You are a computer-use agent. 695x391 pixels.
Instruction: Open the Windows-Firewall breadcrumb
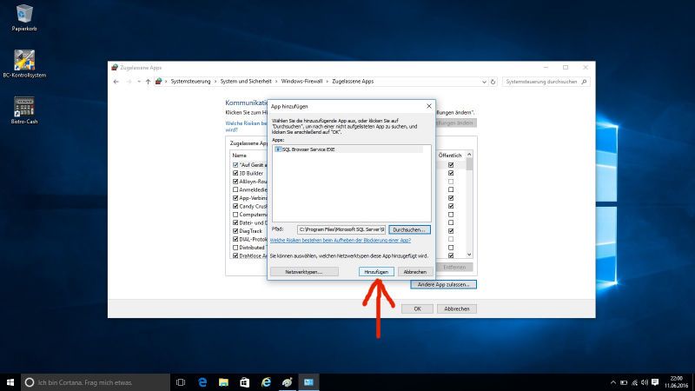click(x=301, y=82)
